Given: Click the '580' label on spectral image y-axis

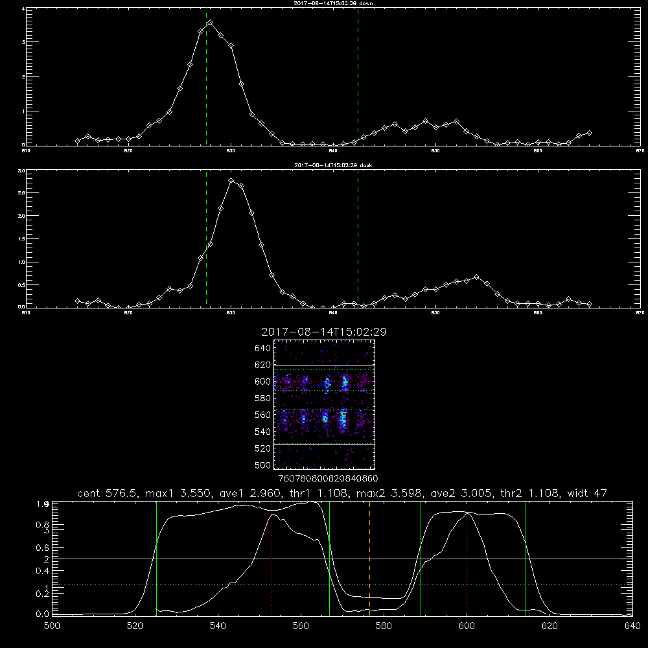Looking at the screenshot, I should point(263,399).
